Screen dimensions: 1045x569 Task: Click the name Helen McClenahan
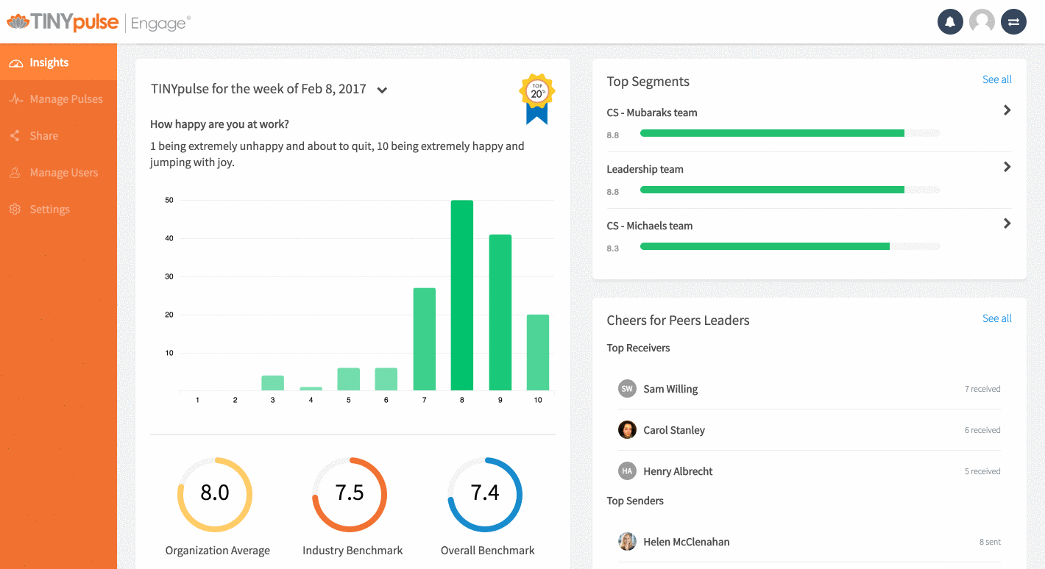click(687, 542)
